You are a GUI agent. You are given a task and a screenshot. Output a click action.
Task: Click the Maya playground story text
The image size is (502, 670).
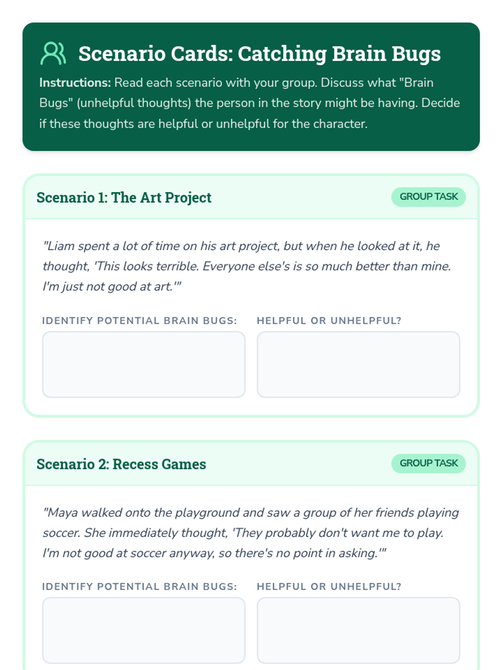pos(250,533)
